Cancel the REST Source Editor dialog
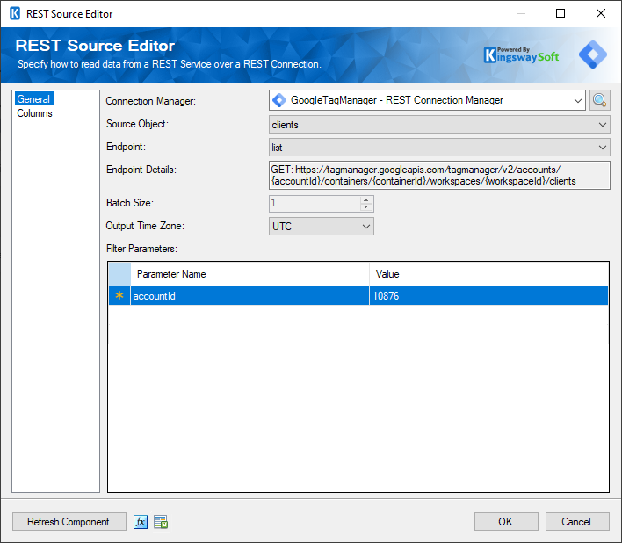The width and height of the screenshot is (622, 543). [577, 522]
